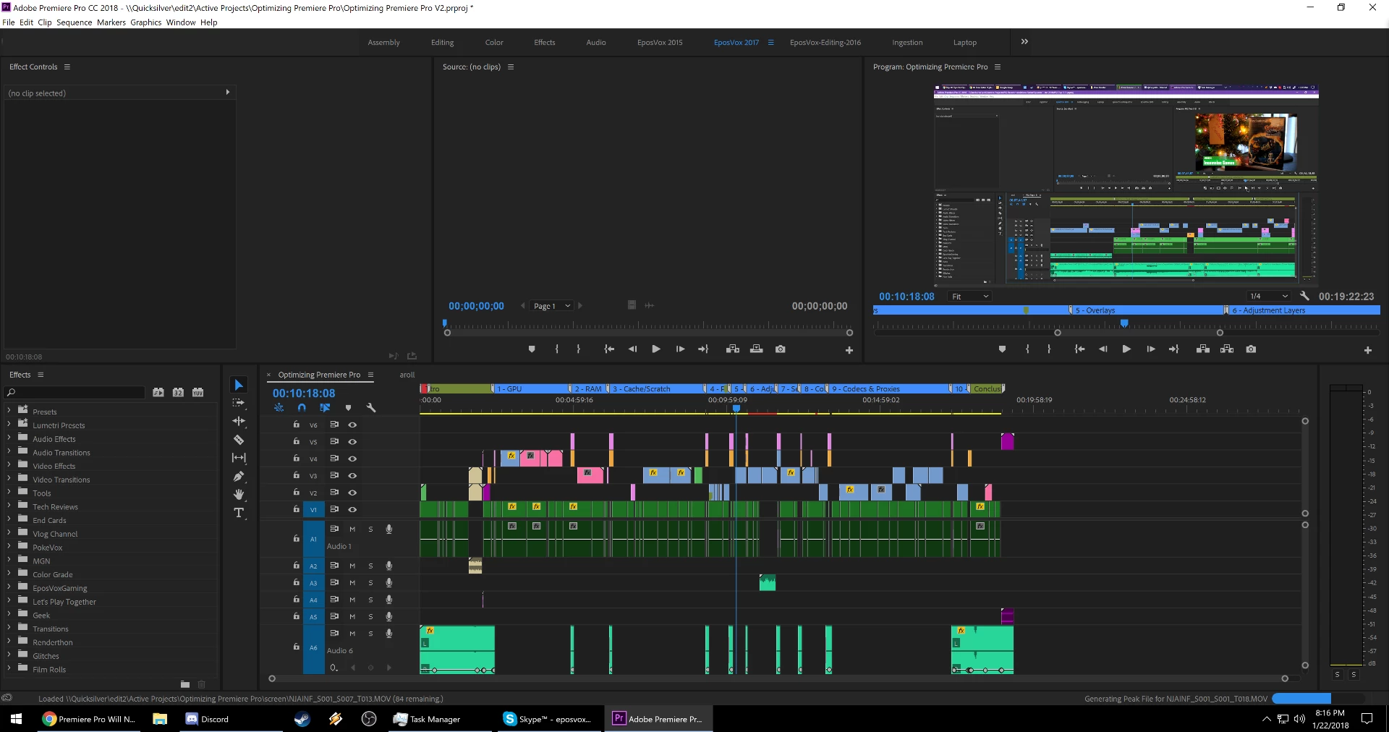Switch to the Editing workspace
Image resolution: width=1389 pixels, height=732 pixels.
443,43
